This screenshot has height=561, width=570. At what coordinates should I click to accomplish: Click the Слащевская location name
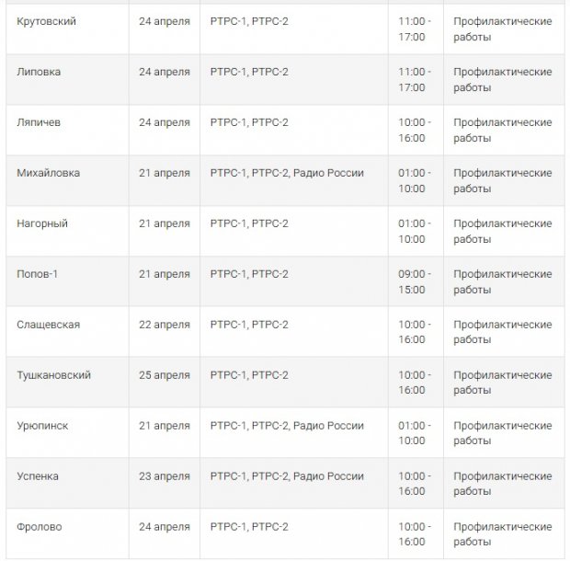pos(49,325)
